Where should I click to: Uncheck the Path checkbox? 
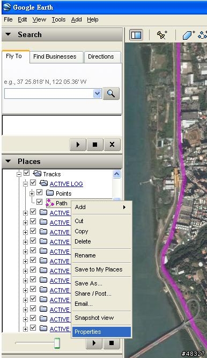(x=39, y=202)
